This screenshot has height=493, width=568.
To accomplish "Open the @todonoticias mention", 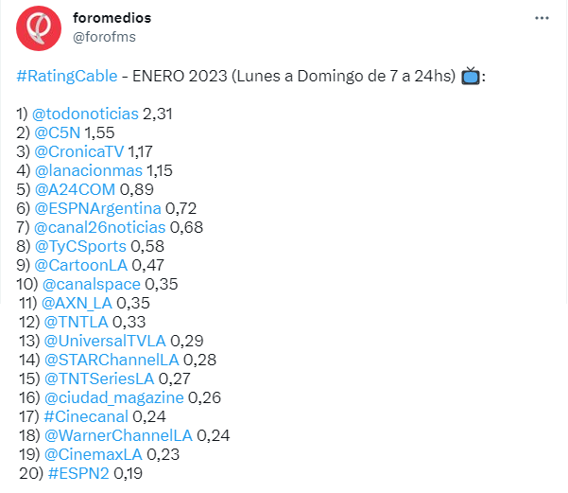I will click(85, 114).
